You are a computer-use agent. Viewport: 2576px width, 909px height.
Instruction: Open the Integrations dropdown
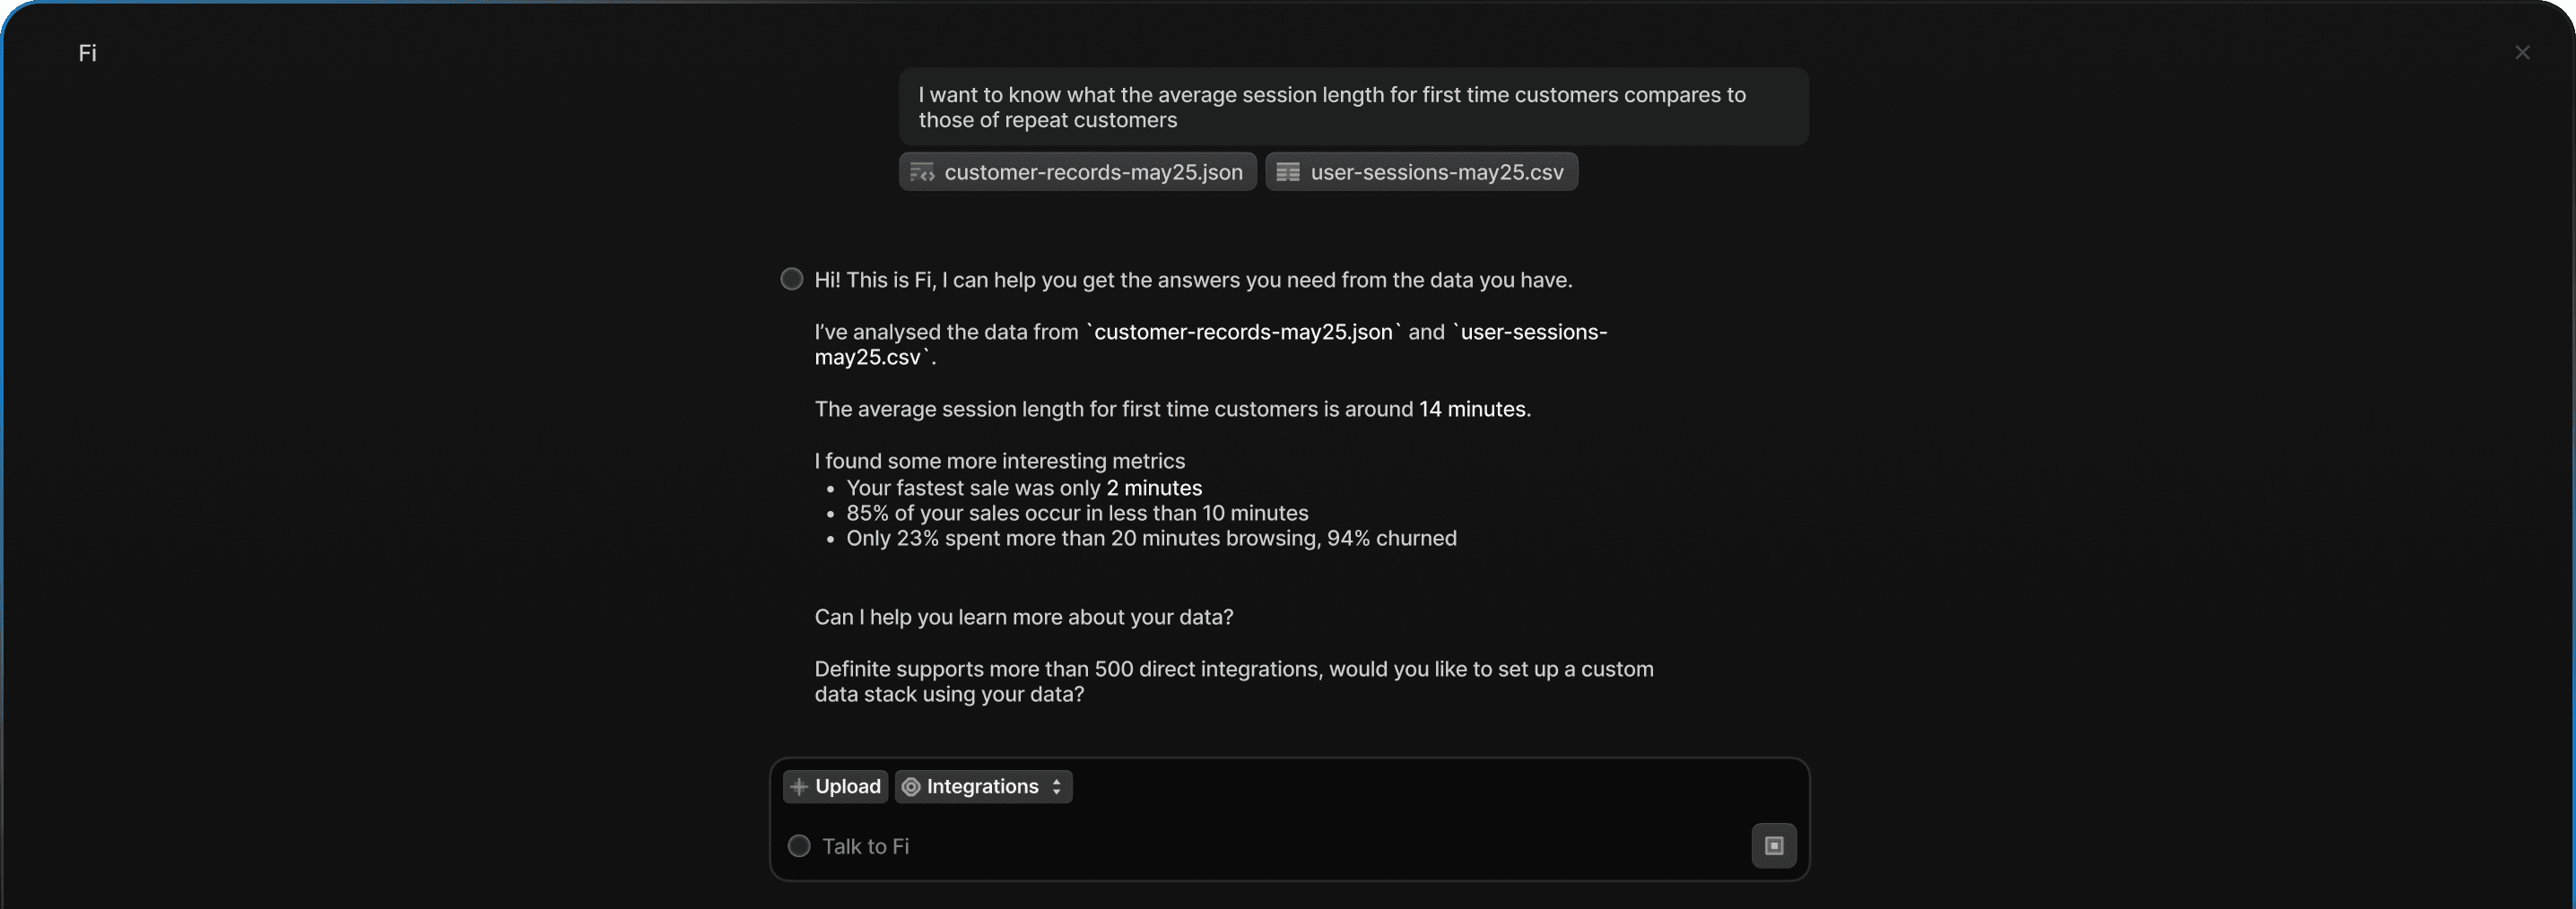click(982, 787)
